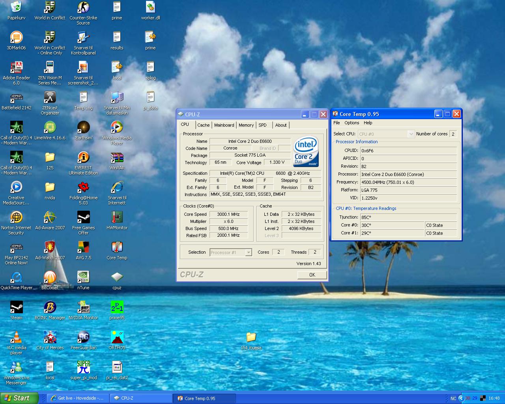The image size is (505, 404).
Task: Click the tray temperature 30 indicator
Action: (x=468, y=398)
